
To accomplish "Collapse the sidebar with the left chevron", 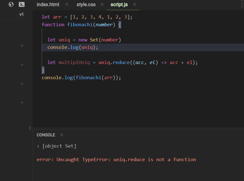I will (30, 128).
